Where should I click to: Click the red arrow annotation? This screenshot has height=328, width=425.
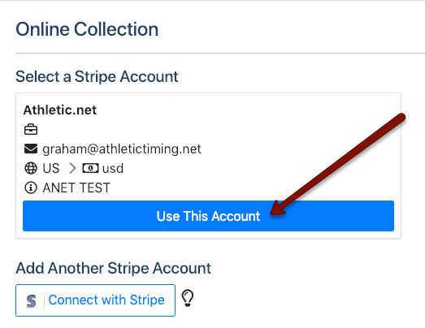point(337,165)
